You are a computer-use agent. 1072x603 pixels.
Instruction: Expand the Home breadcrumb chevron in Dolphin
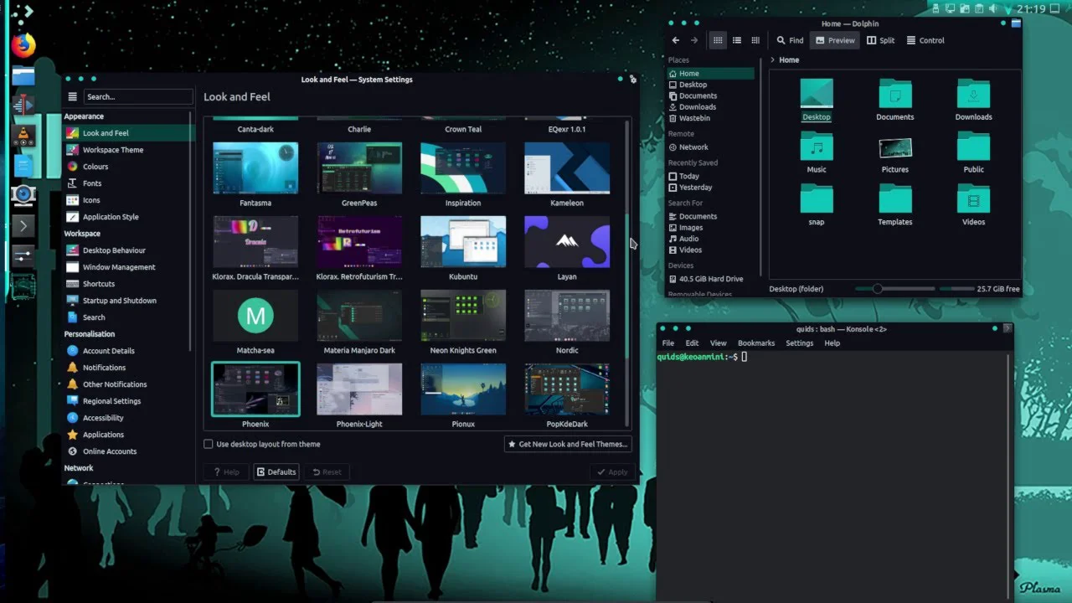(772, 60)
